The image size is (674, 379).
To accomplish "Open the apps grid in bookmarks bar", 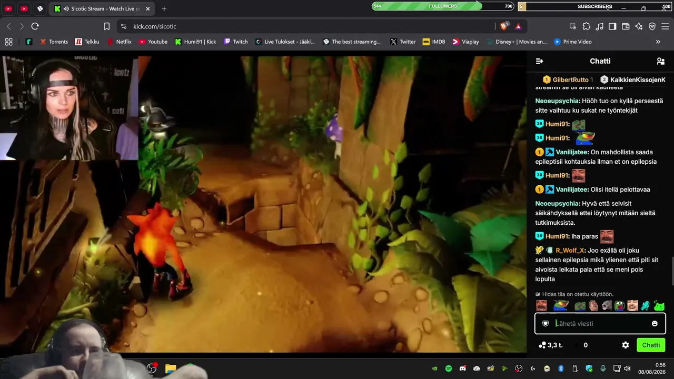I will pos(8,42).
